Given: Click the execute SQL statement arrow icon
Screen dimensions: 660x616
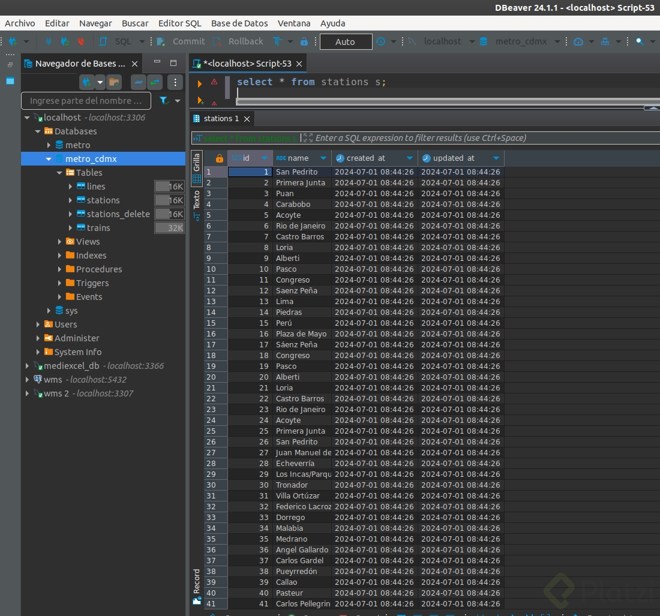Looking at the screenshot, I should 200,83.
